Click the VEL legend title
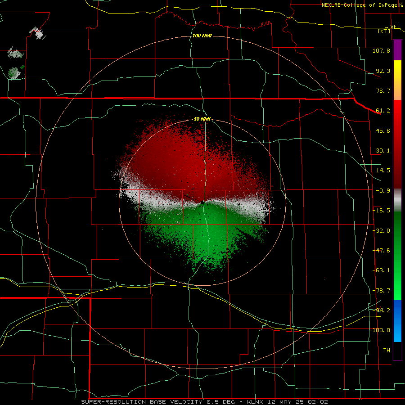 tap(395, 27)
